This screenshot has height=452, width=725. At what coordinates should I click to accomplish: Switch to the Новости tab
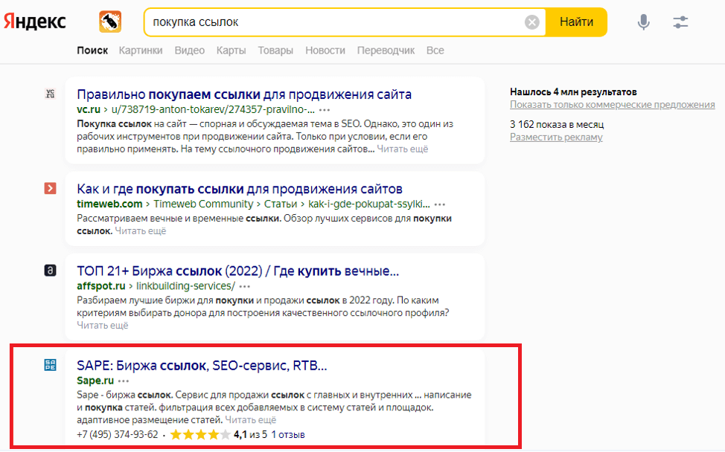[325, 51]
